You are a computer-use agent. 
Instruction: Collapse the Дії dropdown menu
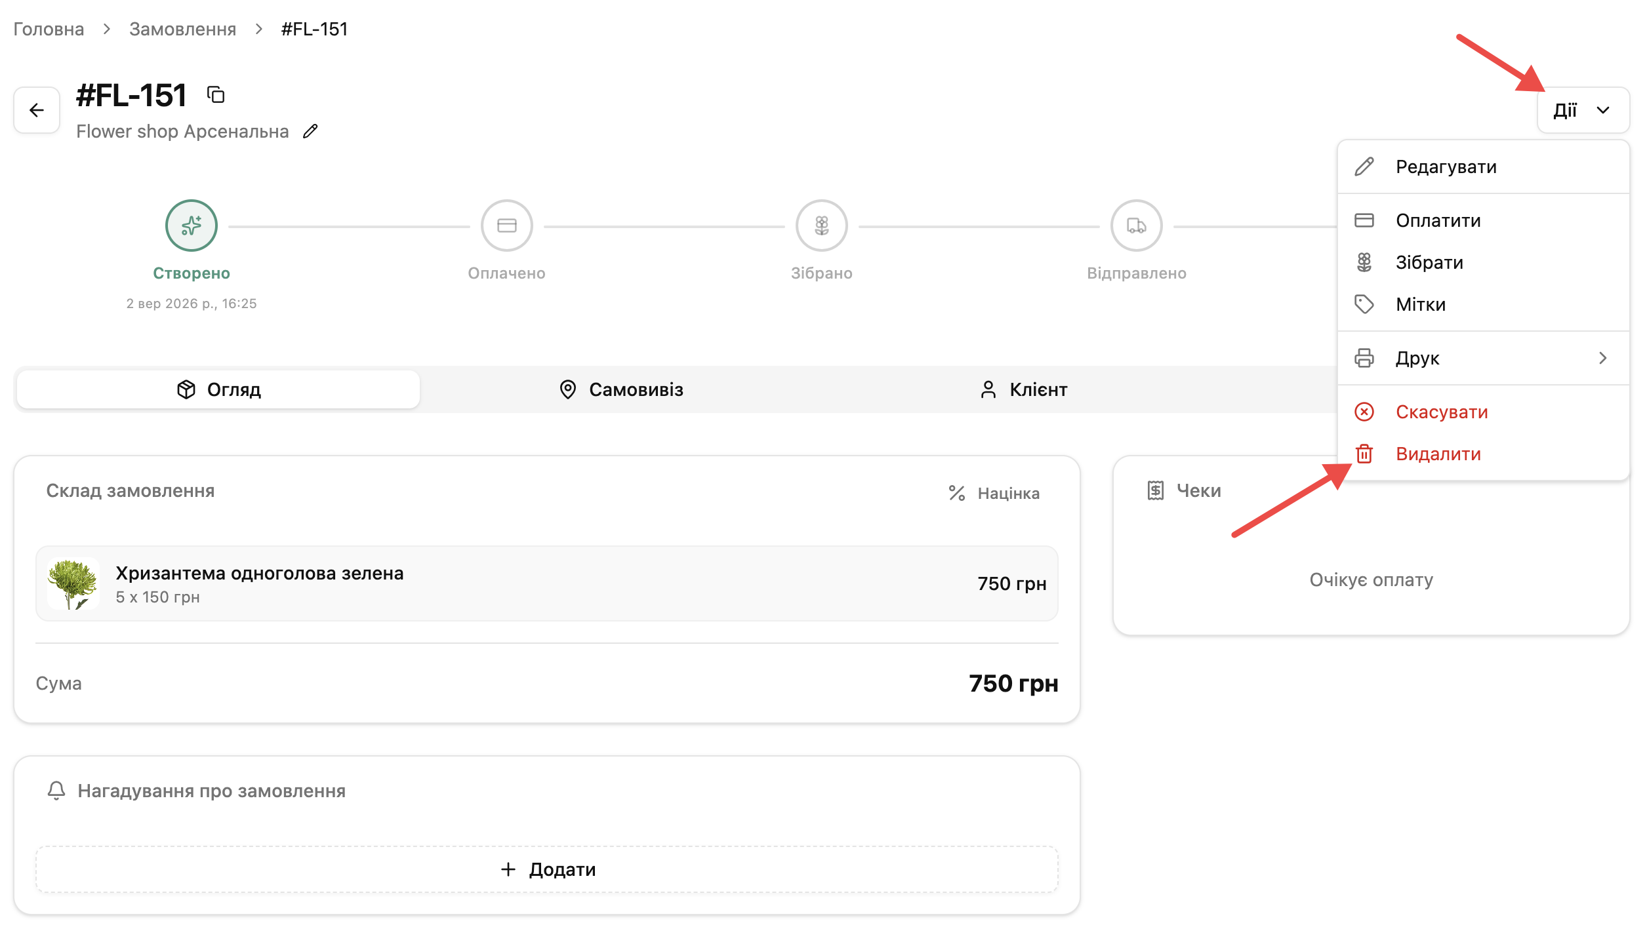tap(1583, 110)
